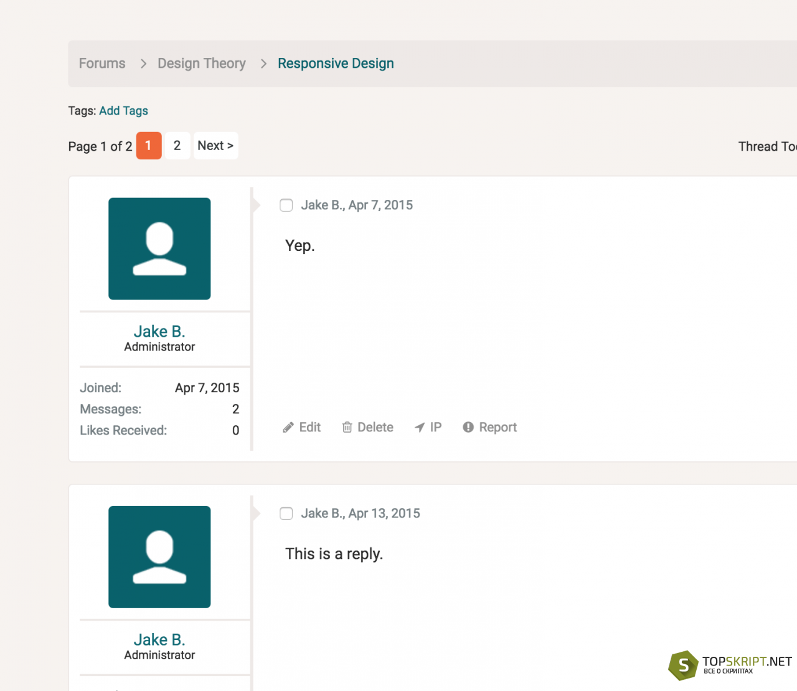Click Administrator title under first Jake B.
The height and width of the screenshot is (691, 797).
[x=159, y=347]
